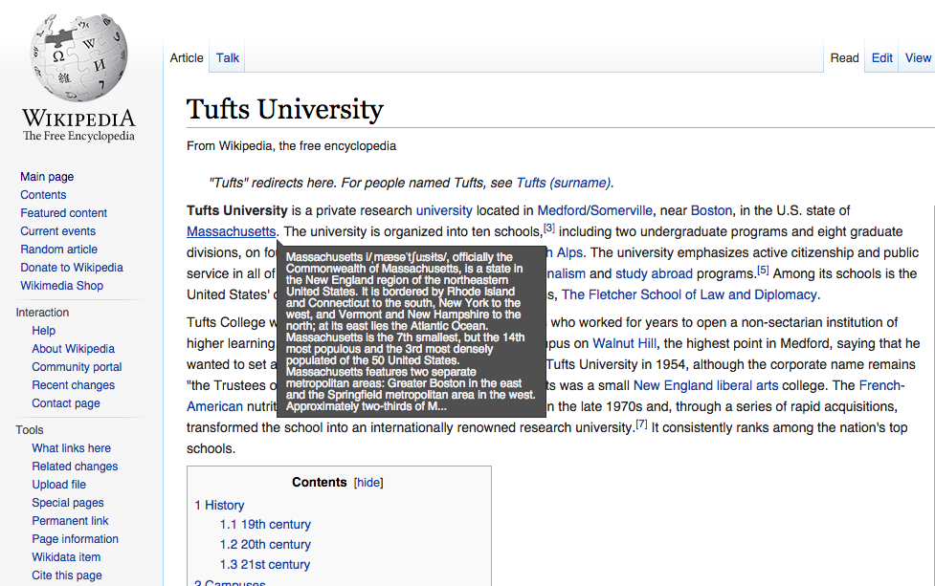Open Featured content link
The image size is (935, 586).
[x=64, y=212]
